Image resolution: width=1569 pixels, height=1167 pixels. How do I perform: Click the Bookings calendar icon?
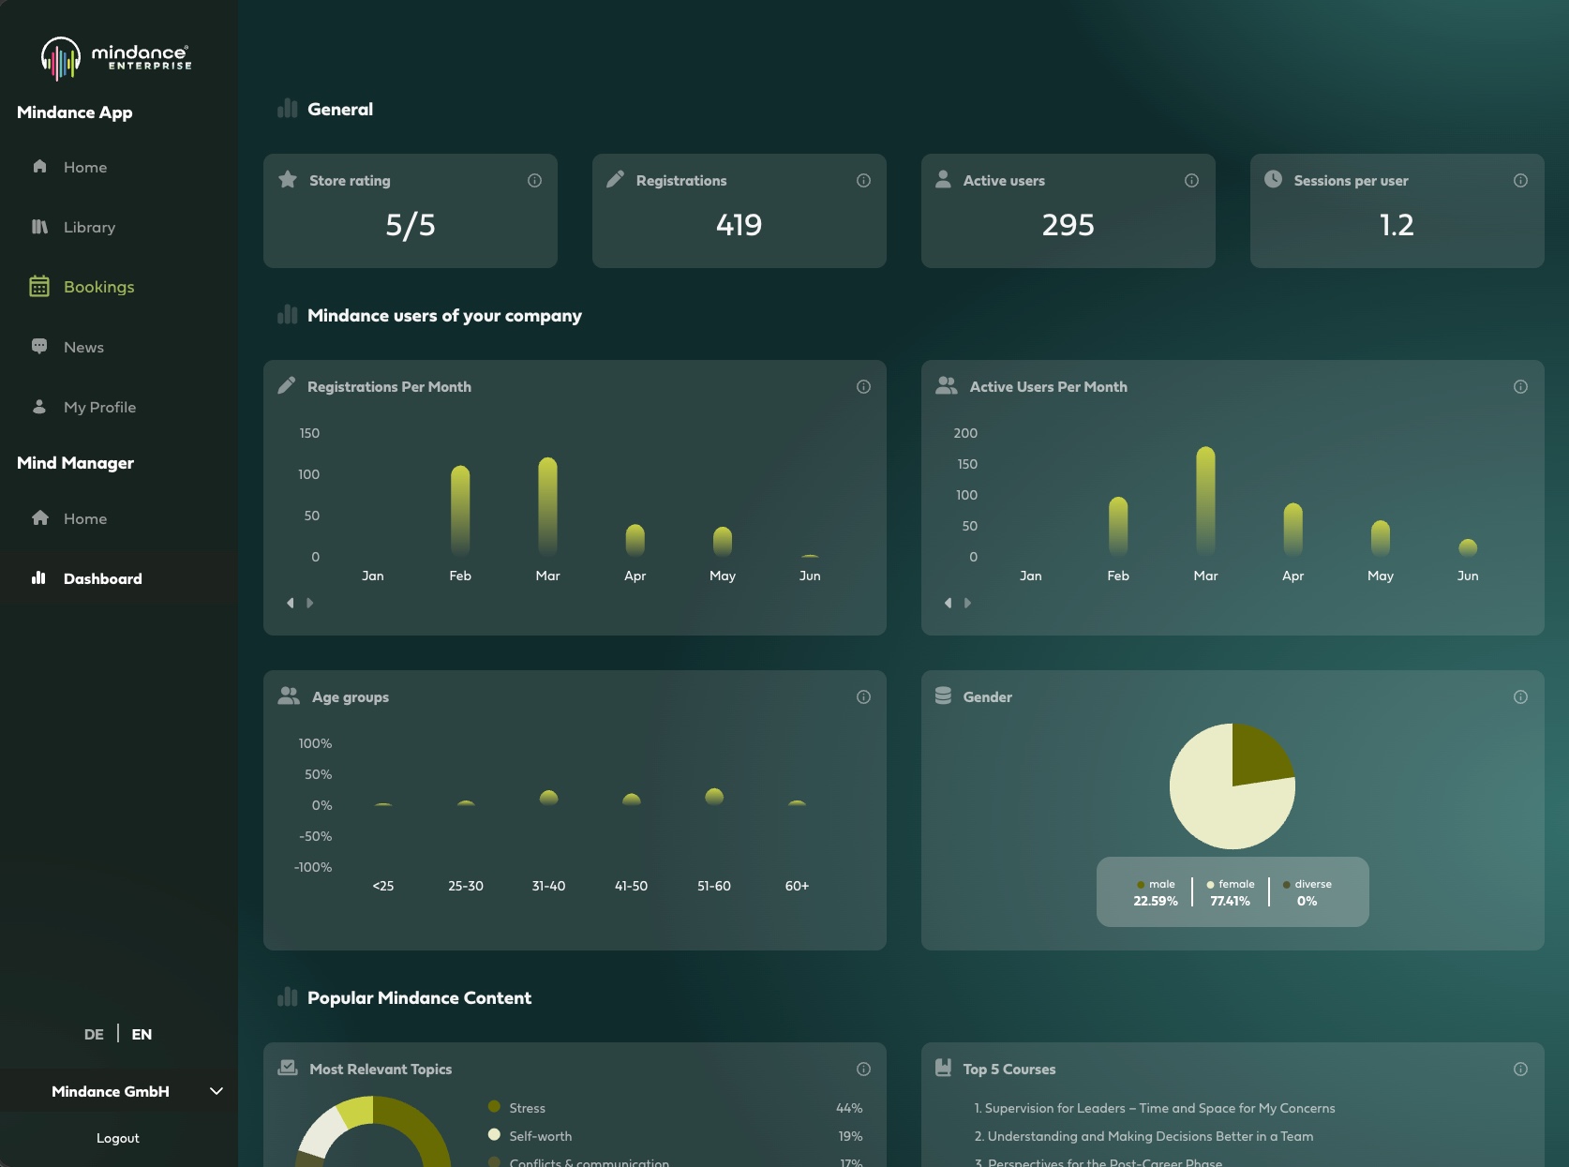[39, 286]
